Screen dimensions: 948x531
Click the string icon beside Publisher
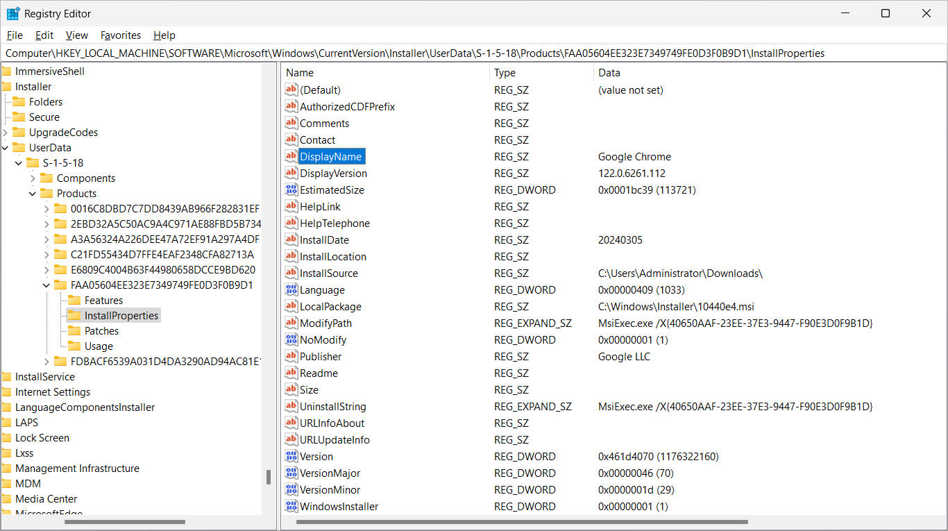tap(291, 356)
